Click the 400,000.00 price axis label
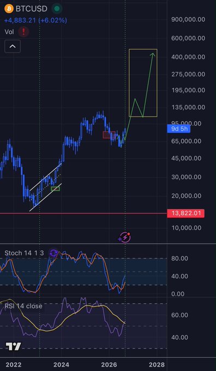Image resolution: width=216 pixels, height=371 pixels. (188, 57)
